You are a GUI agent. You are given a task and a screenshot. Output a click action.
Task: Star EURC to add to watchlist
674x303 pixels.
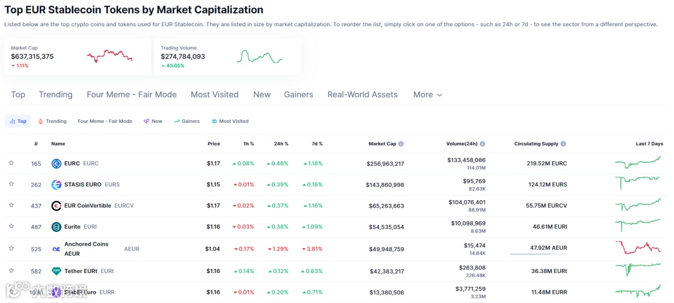click(x=11, y=163)
